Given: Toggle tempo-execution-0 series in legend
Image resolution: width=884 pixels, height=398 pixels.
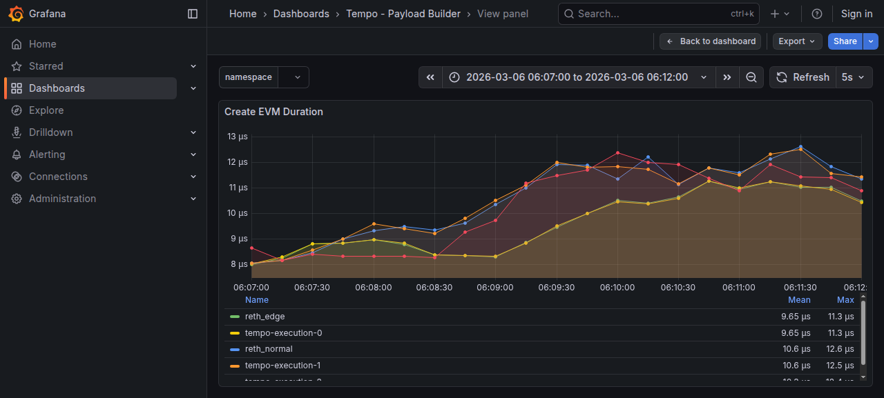Looking at the screenshot, I should (x=283, y=333).
